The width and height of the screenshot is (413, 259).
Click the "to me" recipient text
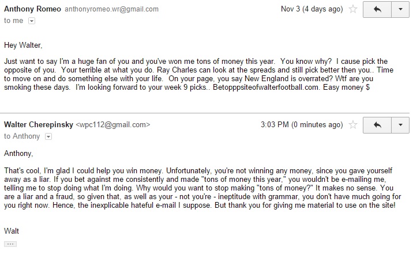point(14,21)
